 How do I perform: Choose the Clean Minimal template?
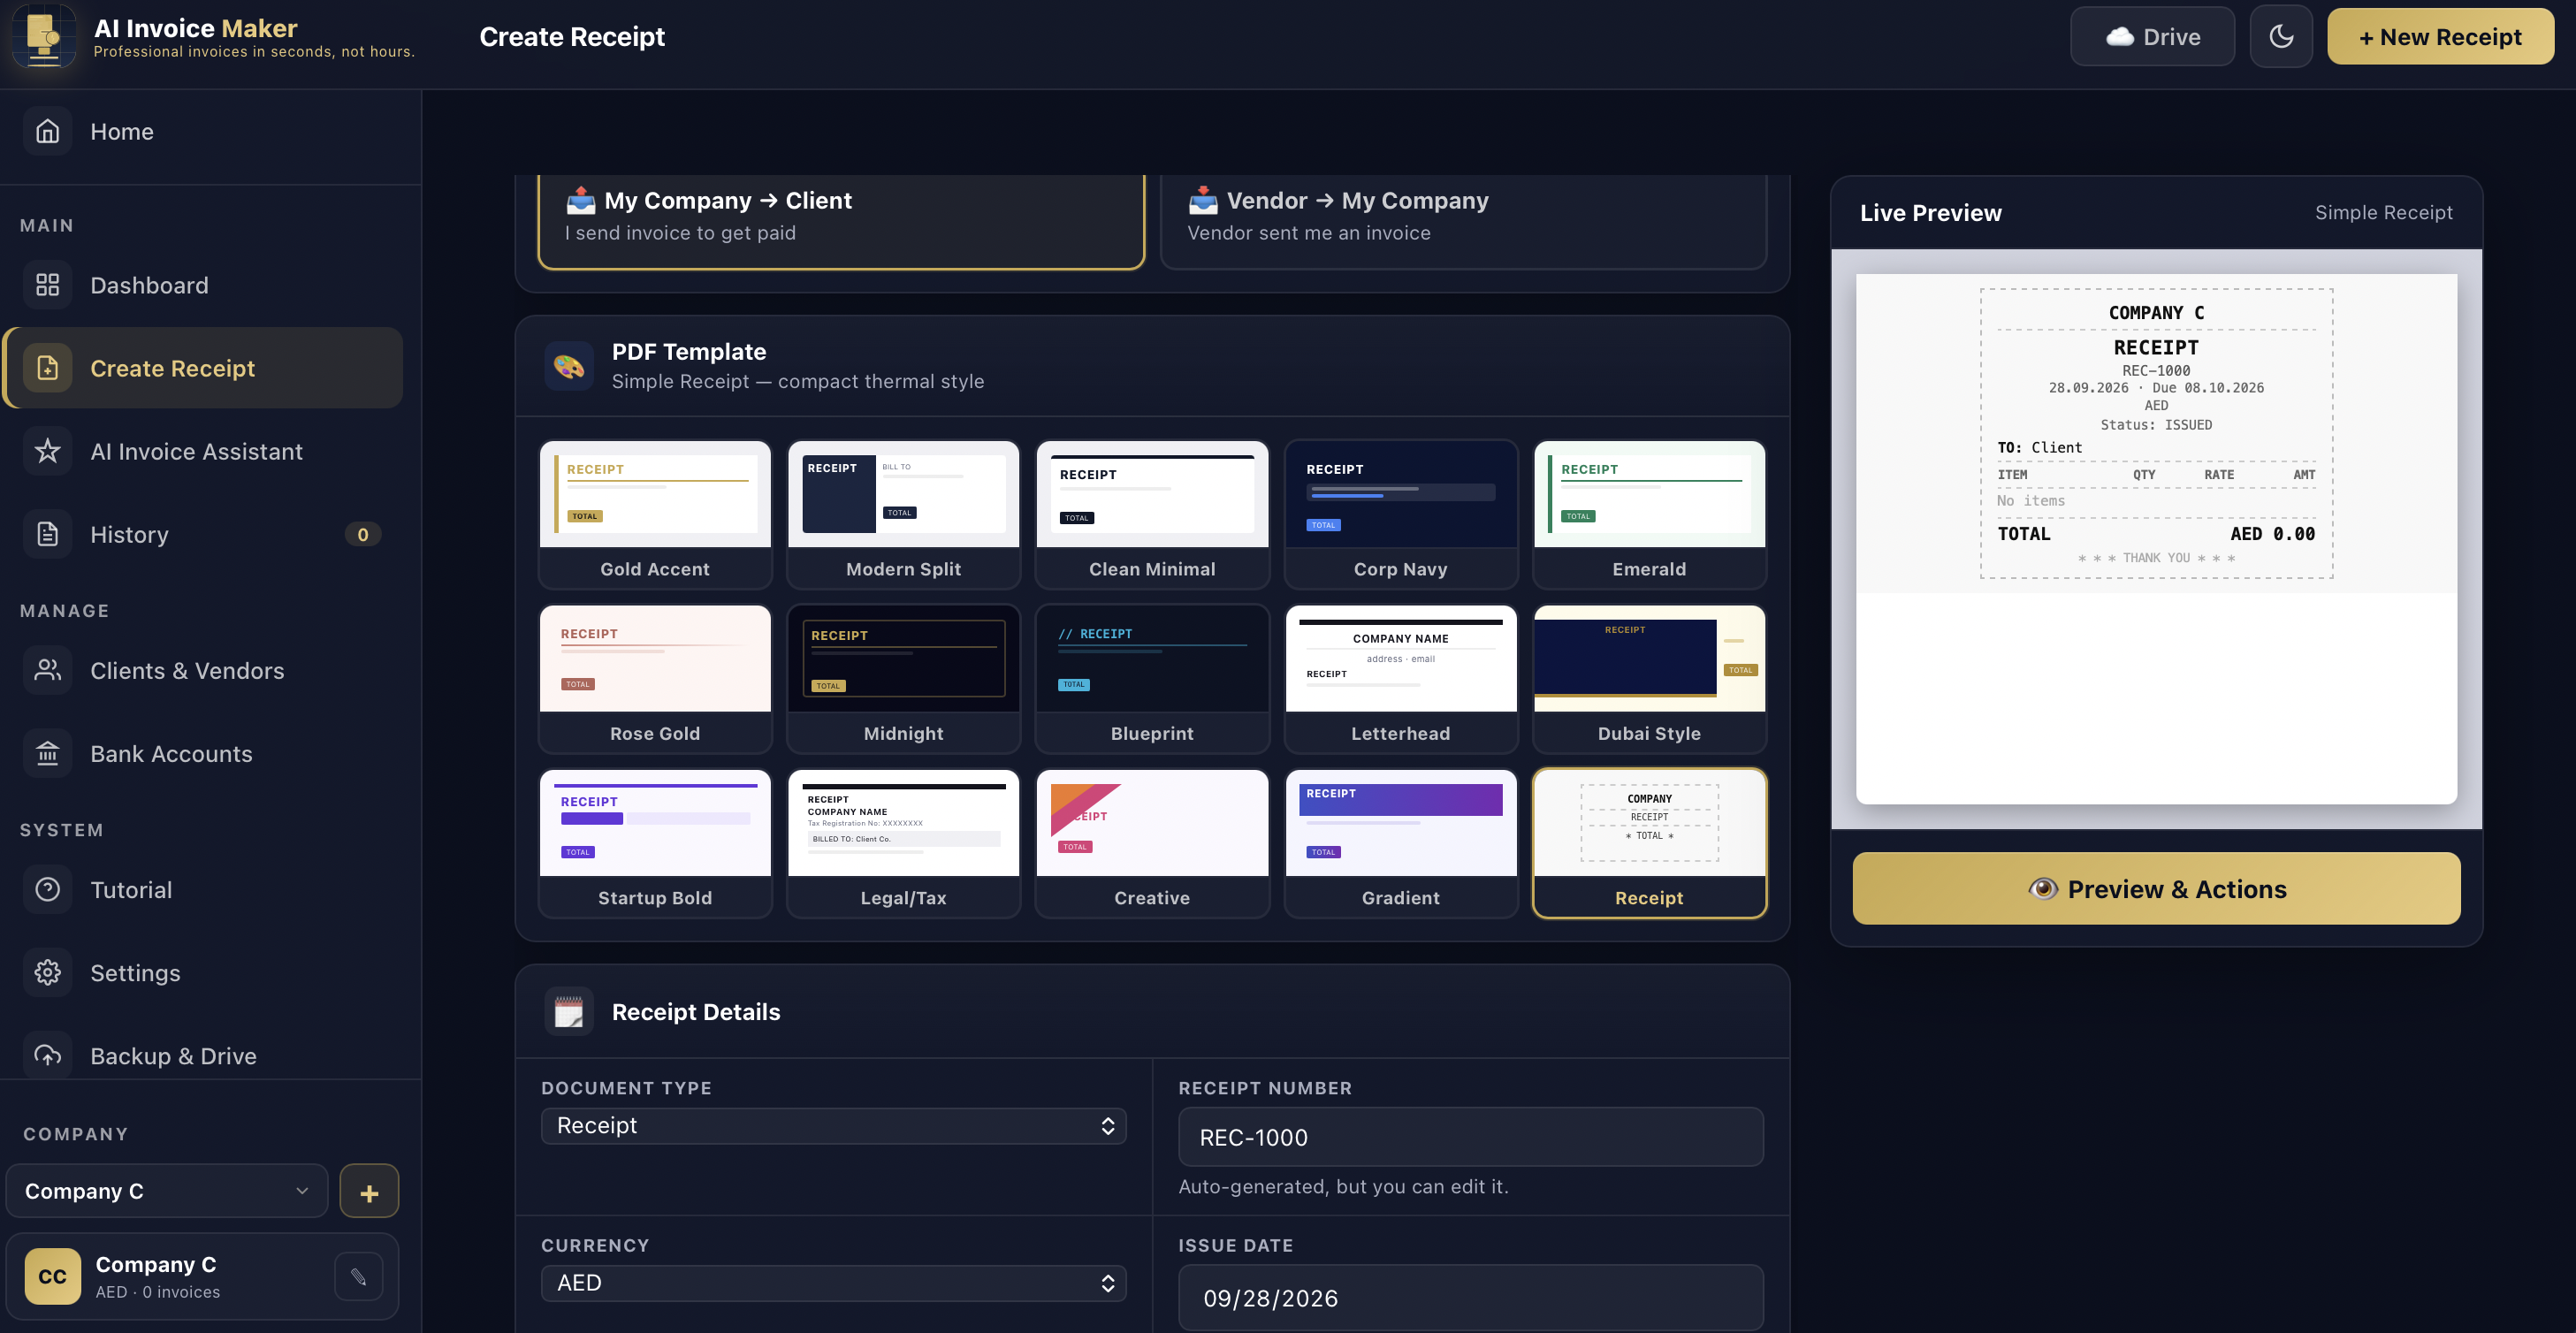1152,514
